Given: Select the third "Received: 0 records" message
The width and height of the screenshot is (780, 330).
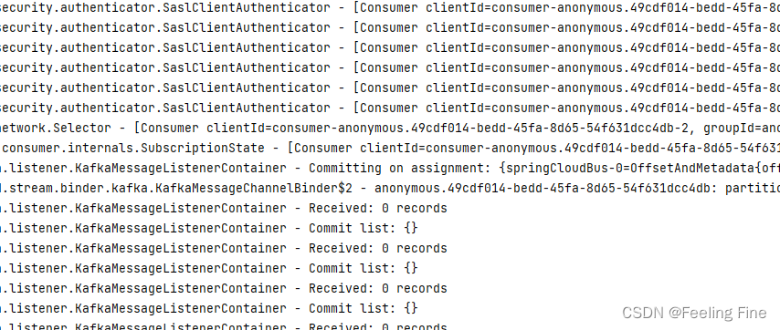Looking at the screenshot, I should coord(377,288).
